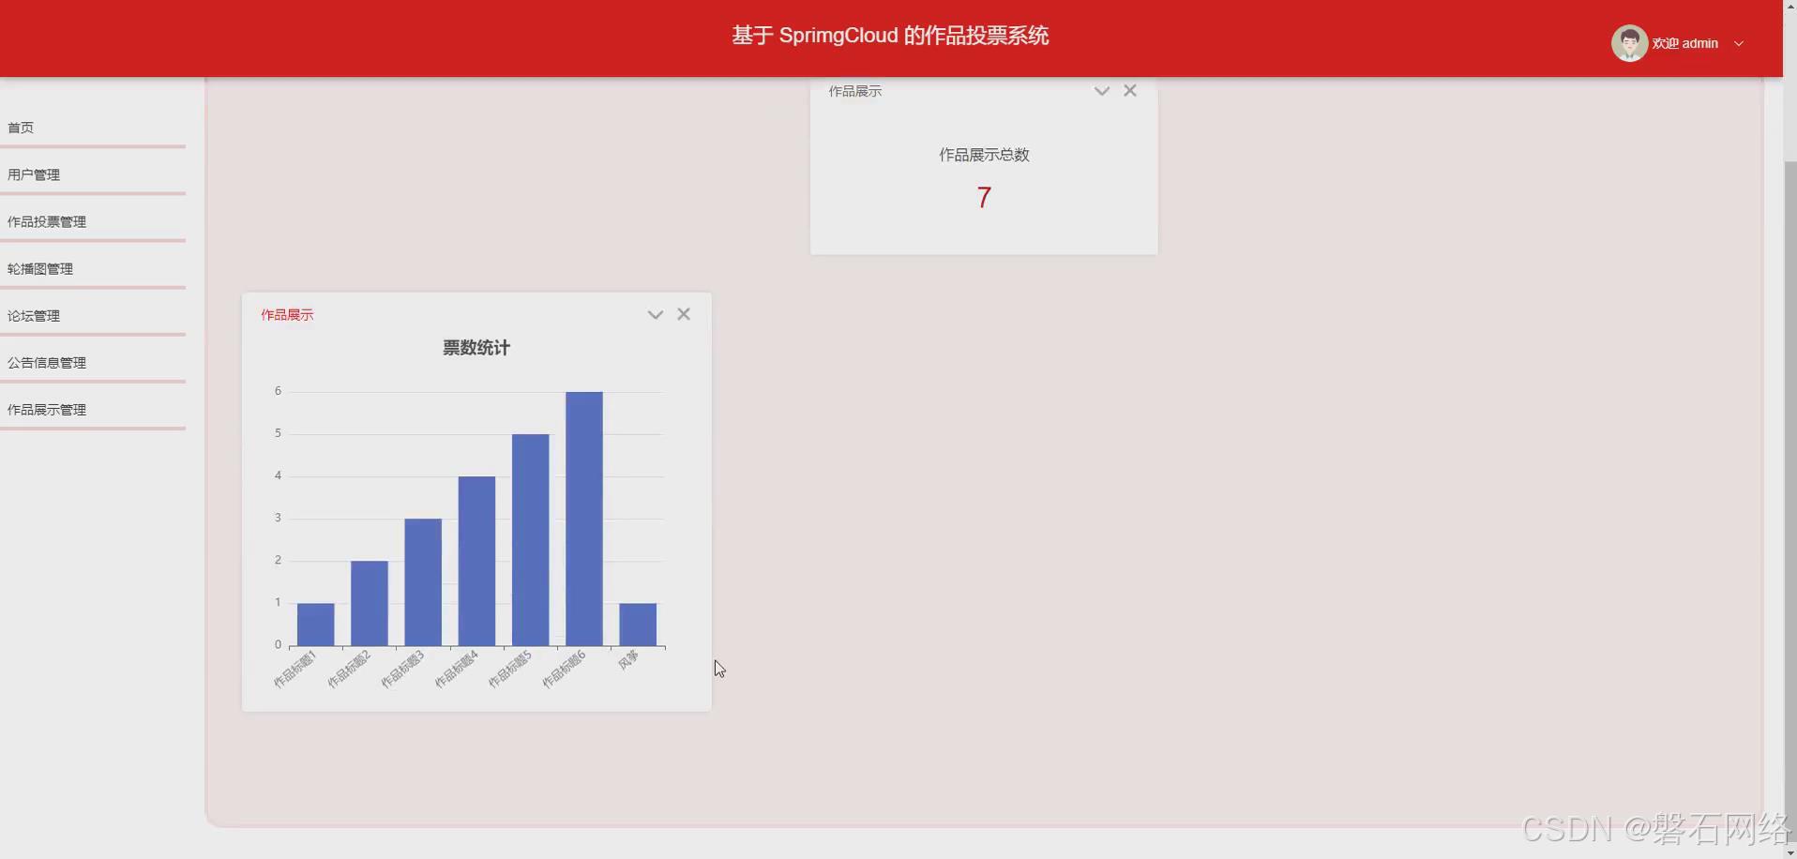The height and width of the screenshot is (859, 1797).
Task: Open 作品展示管理 from the sidebar
Action: pyautogui.click(x=46, y=409)
